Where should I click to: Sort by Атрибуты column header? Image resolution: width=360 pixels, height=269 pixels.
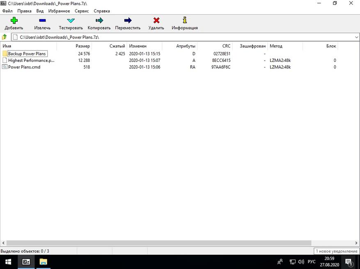click(179, 46)
